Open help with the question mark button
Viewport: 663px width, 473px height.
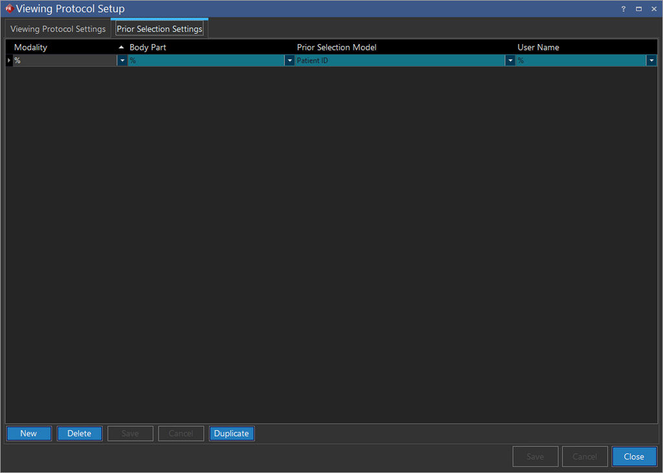click(x=624, y=9)
